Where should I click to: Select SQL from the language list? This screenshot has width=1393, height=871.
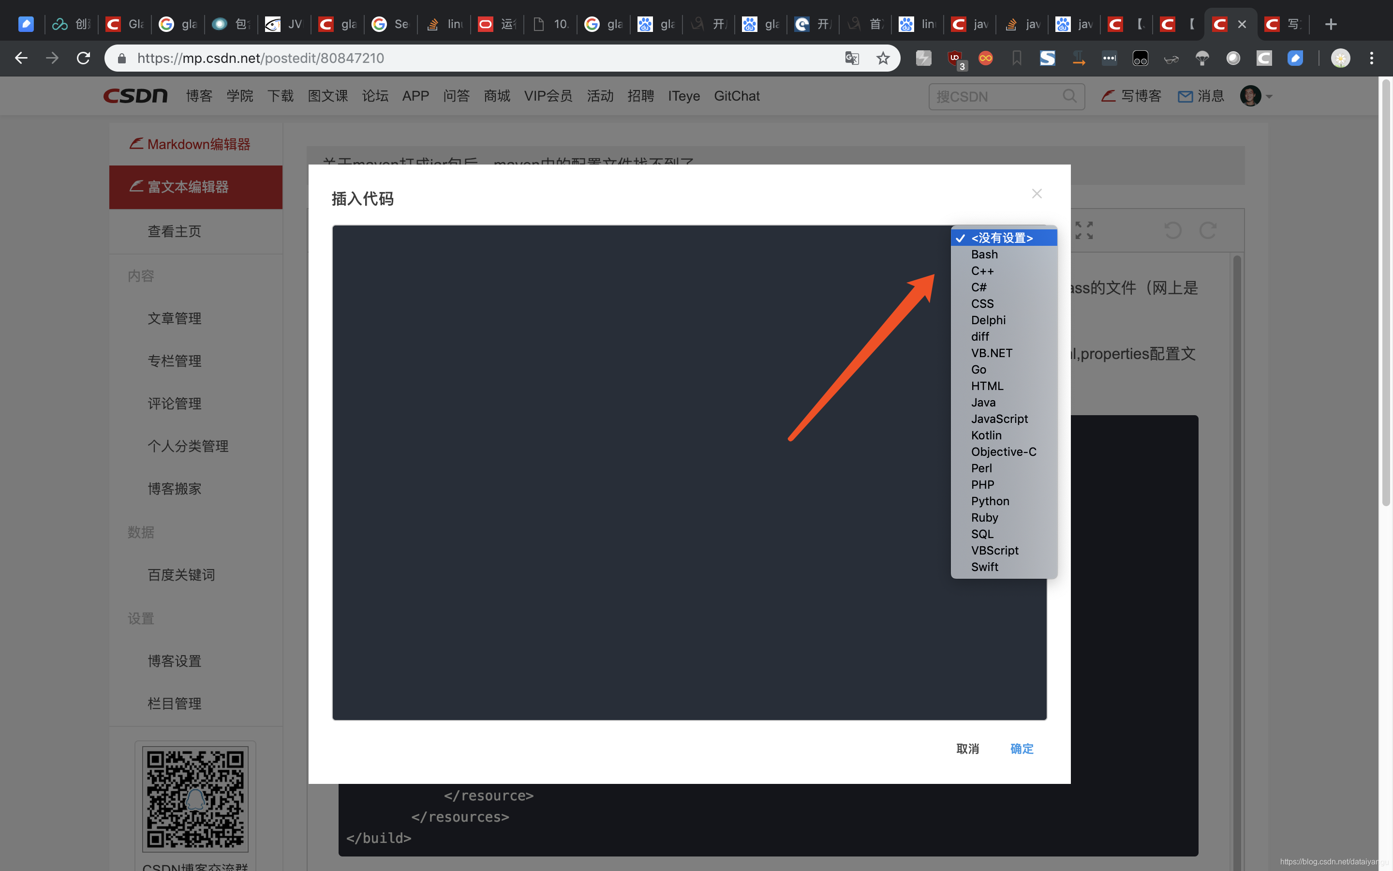[982, 534]
